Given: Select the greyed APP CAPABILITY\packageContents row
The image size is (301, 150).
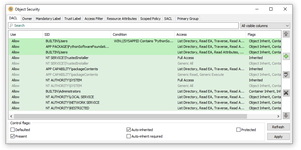Looking at the screenshot, I should click(x=145, y=74).
